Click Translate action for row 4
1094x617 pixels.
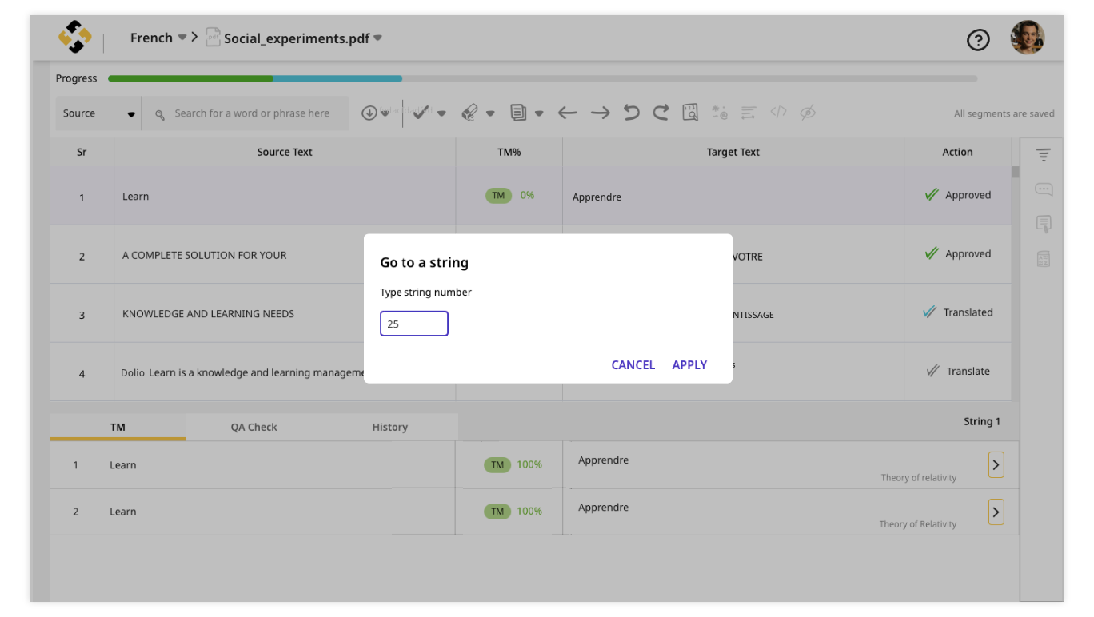(x=958, y=371)
